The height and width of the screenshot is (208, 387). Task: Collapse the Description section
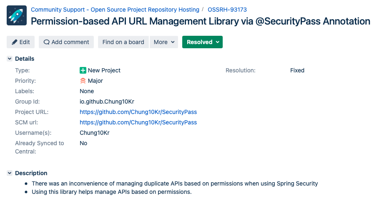point(10,173)
